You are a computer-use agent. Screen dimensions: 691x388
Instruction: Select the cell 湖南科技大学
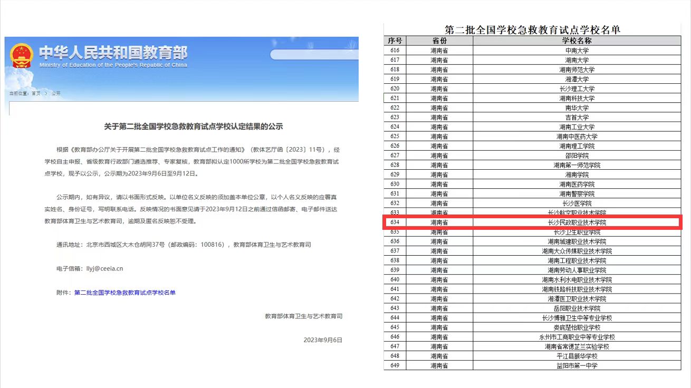coord(577,98)
